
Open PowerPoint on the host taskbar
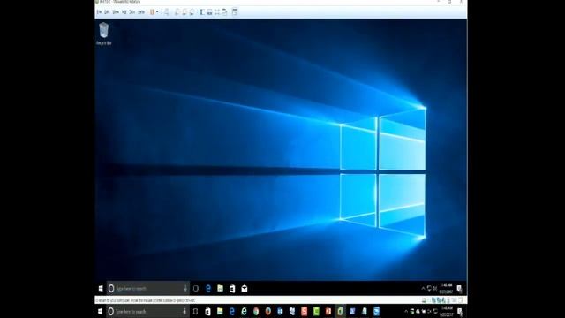click(x=328, y=312)
